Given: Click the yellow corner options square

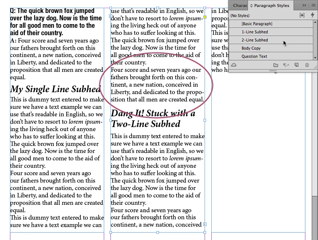Looking at the screenshot, I should [205, 17].
